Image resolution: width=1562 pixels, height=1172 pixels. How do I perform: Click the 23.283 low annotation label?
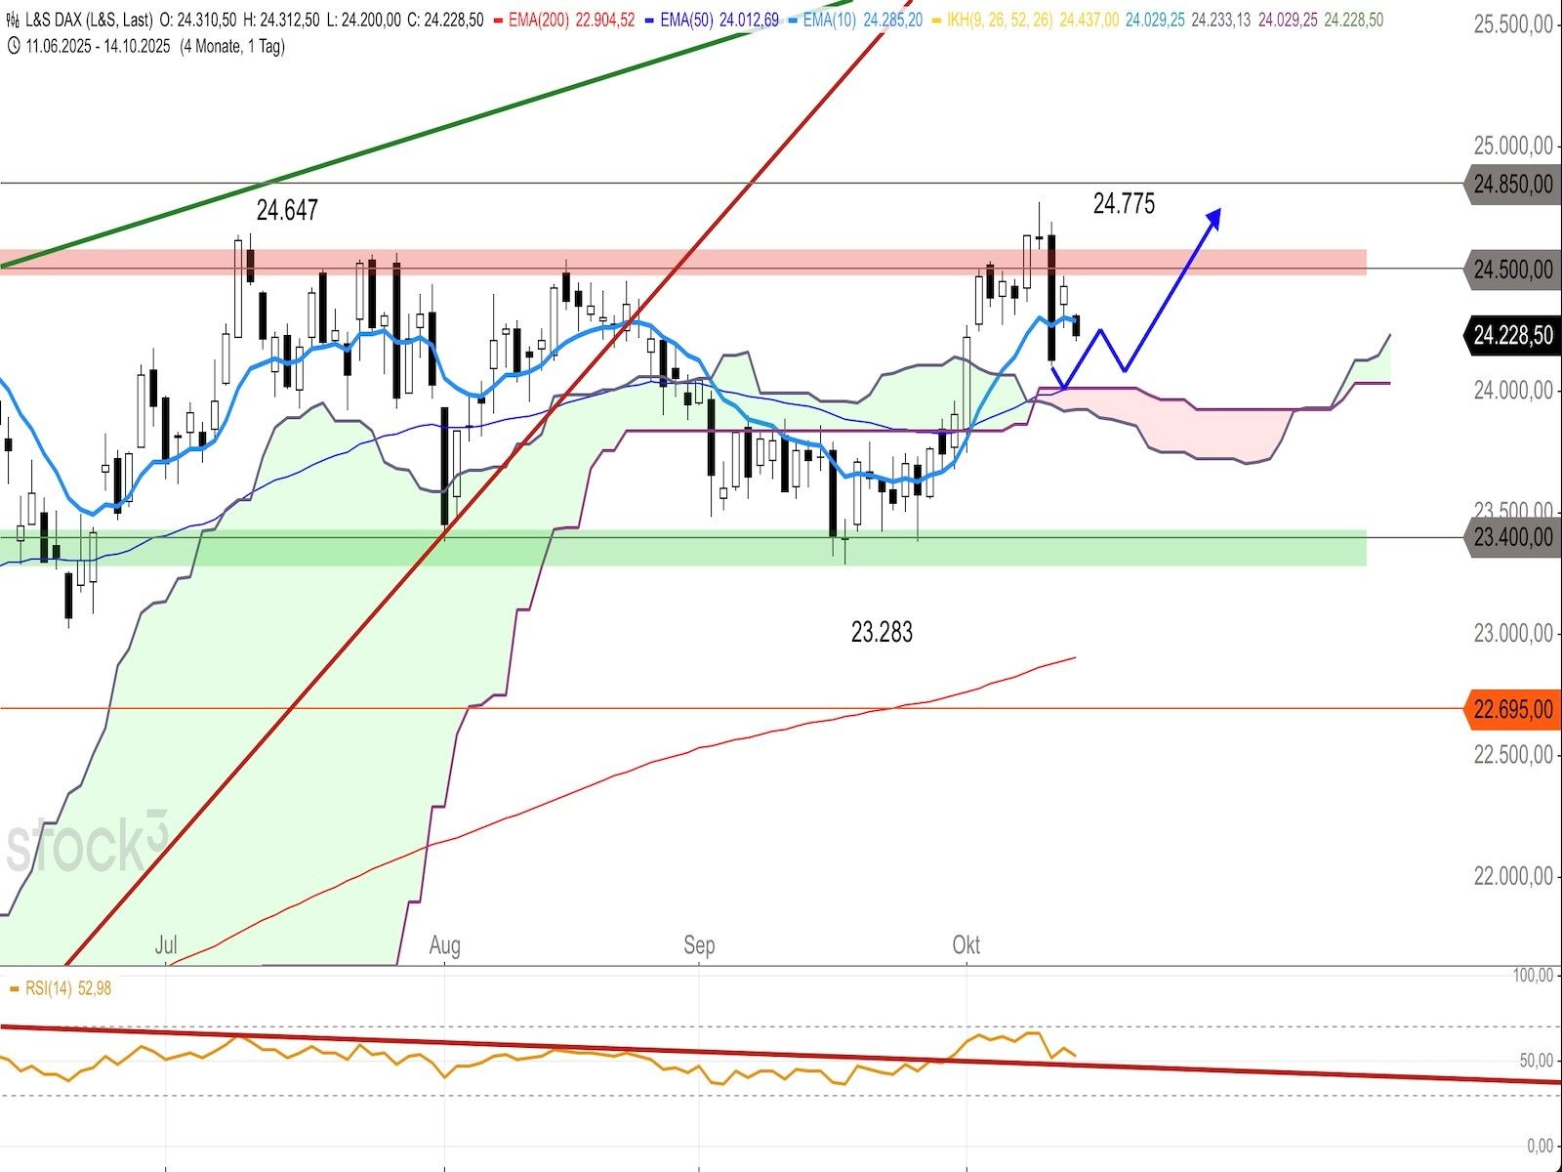click(x=882, y=632)
